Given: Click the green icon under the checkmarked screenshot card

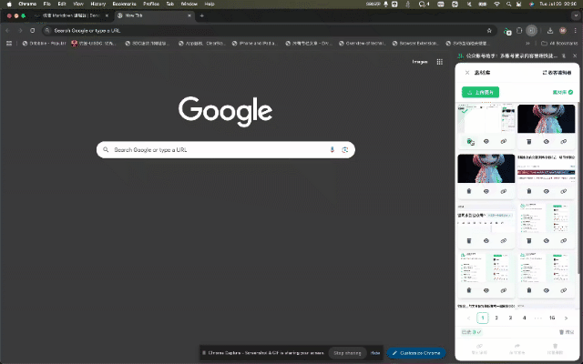Looking at the screenshot, I should [470, 142].
